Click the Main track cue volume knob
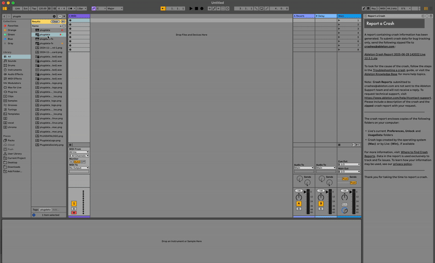 pos(345,211)
